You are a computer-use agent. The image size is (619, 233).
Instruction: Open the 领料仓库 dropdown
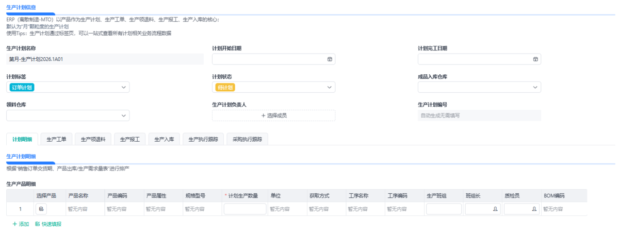[x=124, y=115]
